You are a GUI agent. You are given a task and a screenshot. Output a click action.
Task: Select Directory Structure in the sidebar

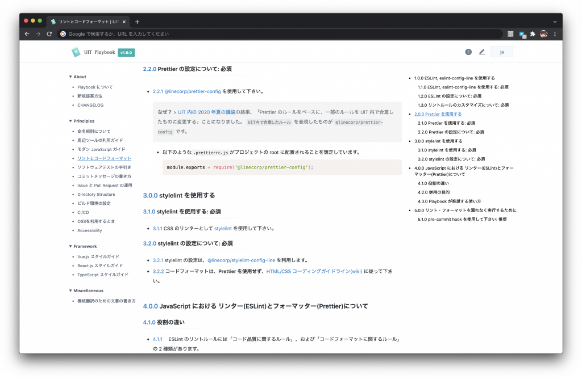tap(96, 194)
